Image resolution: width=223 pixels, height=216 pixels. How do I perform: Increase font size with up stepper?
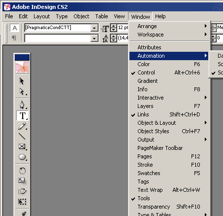pyautogui.click(x=114, y=26)
